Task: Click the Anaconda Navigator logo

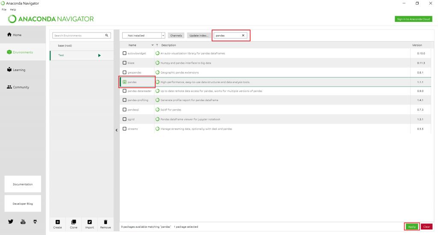Action: coord(50,19)
